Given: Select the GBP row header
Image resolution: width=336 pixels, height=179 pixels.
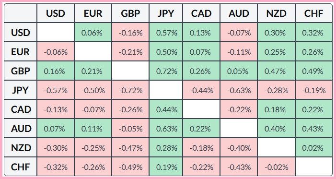Looking at the screenshot, I should pos(21,71).
